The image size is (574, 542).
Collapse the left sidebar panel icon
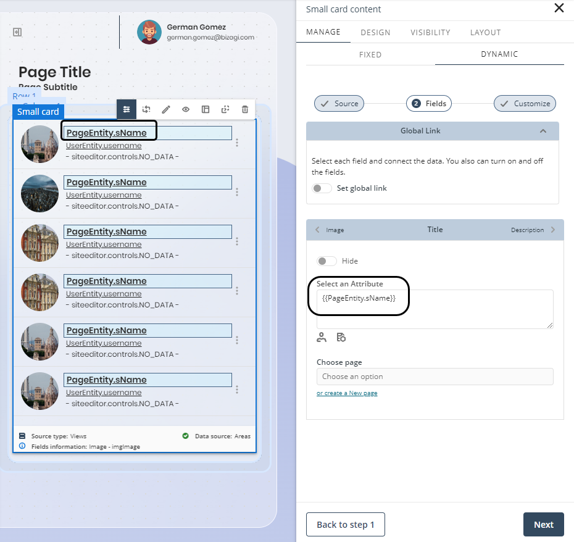click(x=17, y=32)
